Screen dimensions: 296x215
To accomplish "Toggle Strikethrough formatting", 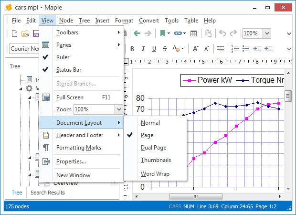I will [x=165, y=49].
